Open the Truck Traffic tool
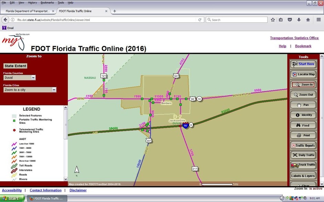This screenshot has width=324, height=202. [303, 165]
